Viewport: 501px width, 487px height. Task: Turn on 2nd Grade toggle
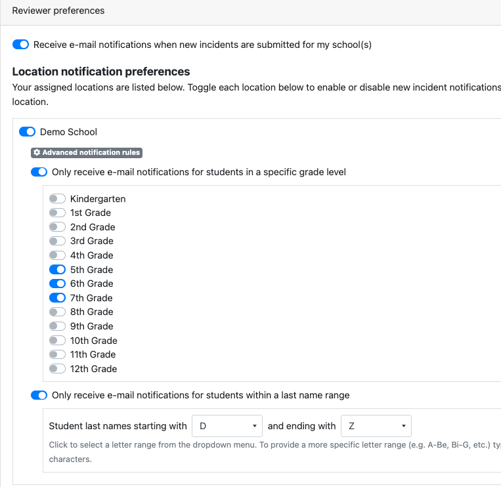[x=58, y=227]
